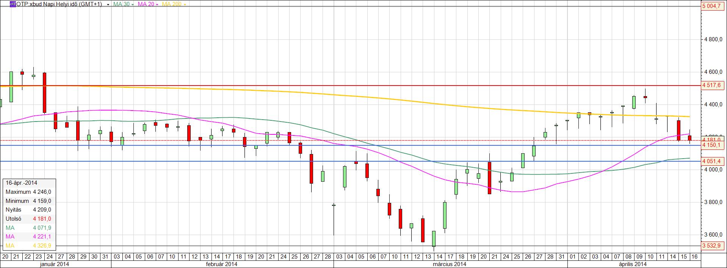Select the 3 532,9 bottom price label
This screenshot has width=727, height=268.
[712, 246]
